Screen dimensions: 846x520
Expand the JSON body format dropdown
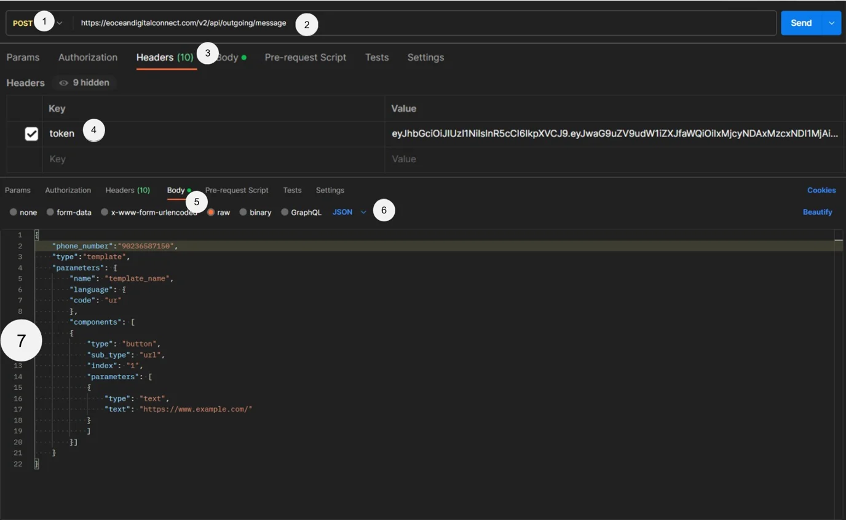(x=363, y=212)
